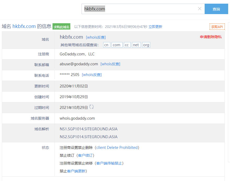The height and width of the screenshot is (181, 230).
Task: Click the refresh icon beside the expiration date
Action: tap(91, 107)
